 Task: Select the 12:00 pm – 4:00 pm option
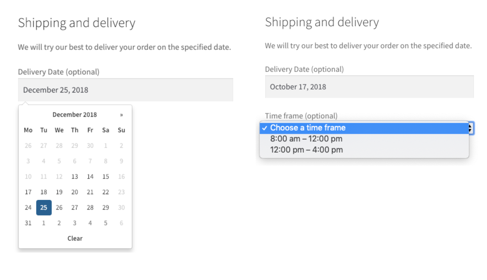306,149
